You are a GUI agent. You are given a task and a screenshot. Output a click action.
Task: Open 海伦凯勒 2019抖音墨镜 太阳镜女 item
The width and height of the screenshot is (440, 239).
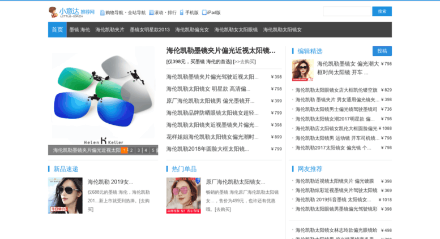coord(333,199)
